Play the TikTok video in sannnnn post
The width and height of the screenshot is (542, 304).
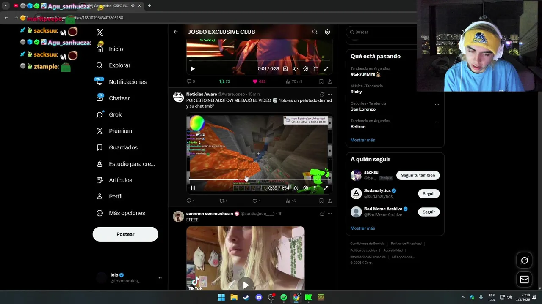tap(246, 285)
